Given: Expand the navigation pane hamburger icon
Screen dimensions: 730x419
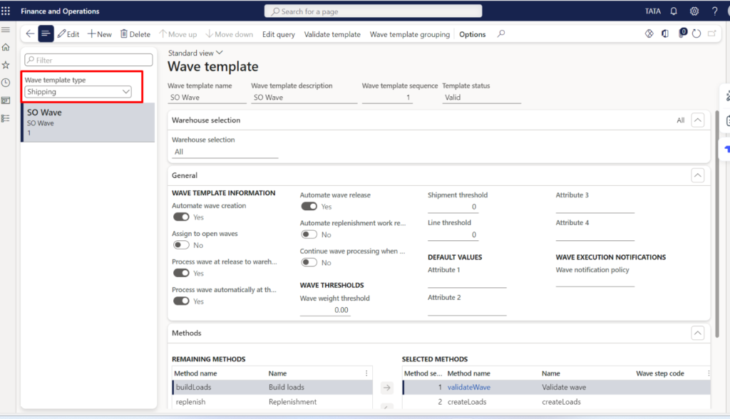Looking at the screenshot, I should tap(6, 29).
